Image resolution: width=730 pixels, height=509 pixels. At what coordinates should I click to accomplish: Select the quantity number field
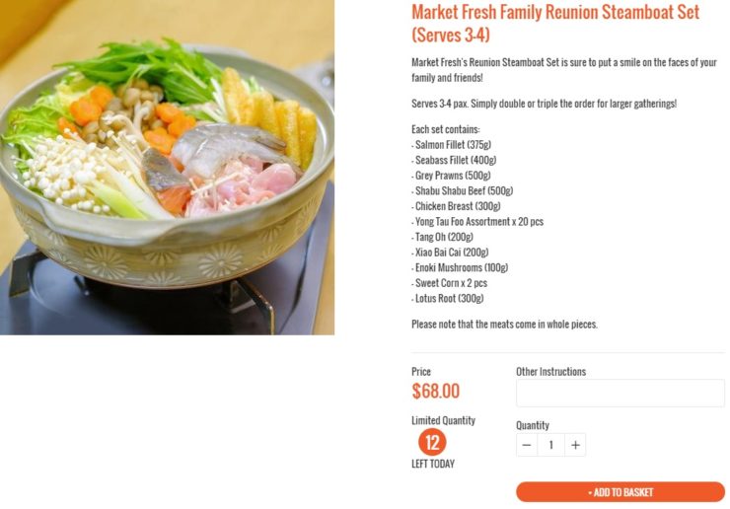click(x=550, y=445)
